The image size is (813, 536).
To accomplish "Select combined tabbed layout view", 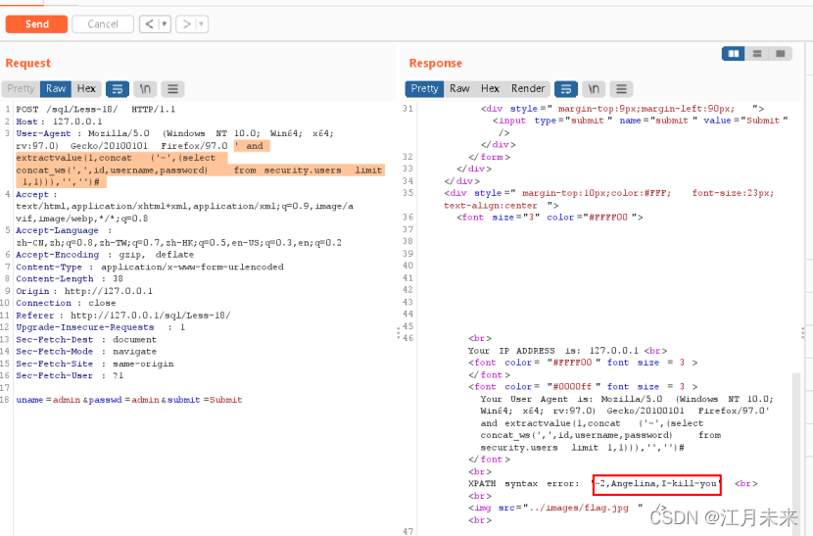I will (781, 54).
